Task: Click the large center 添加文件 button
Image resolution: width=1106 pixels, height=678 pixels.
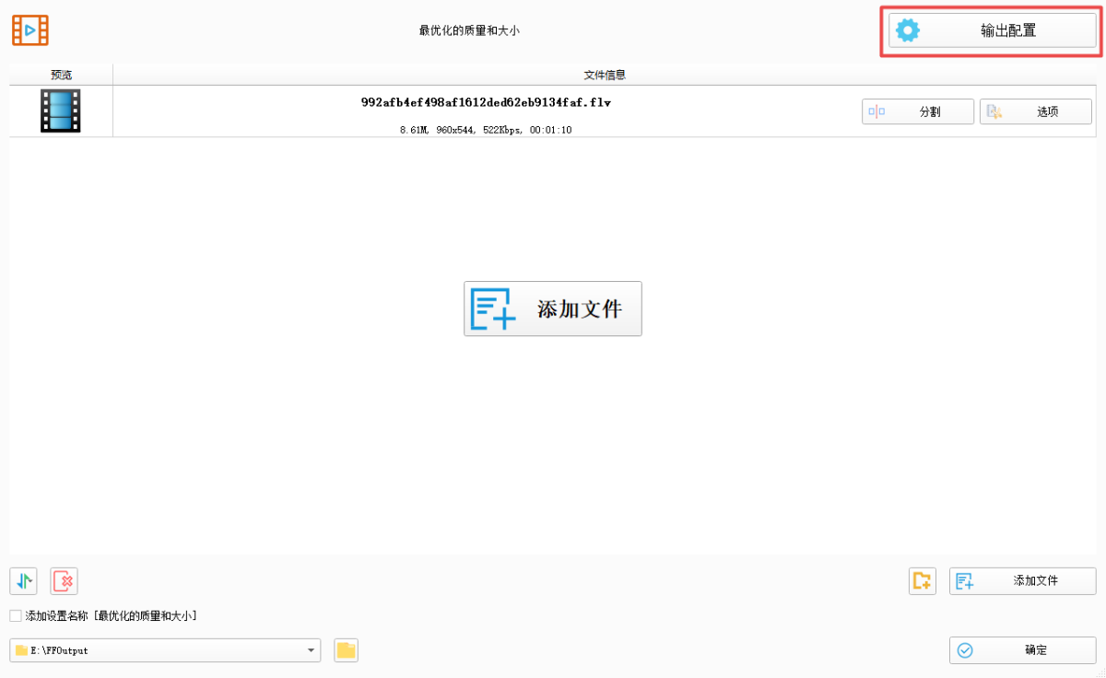Action: pyautogui.click(x=552, y=309)
